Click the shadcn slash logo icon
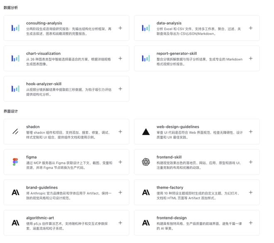The image size is (274, 243). pyautogui.click(x=15, y=131)
